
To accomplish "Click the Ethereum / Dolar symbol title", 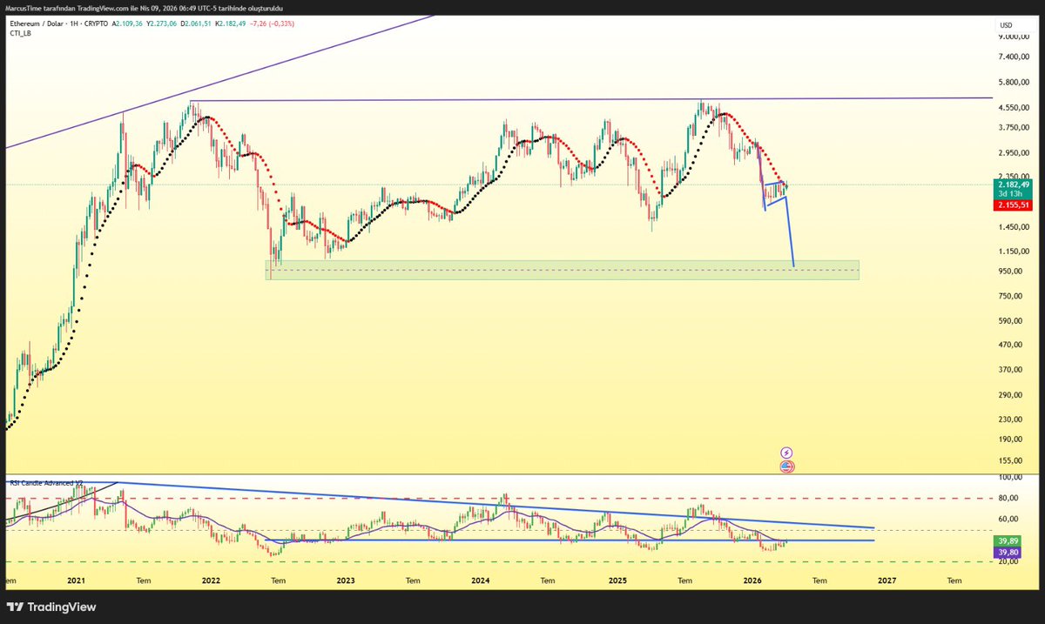I will pyautogui.click(x=37, y=23).
